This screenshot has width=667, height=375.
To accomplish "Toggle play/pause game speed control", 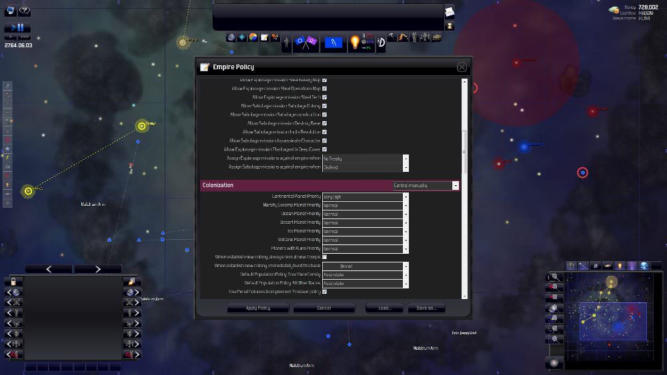I will [17, 27].
